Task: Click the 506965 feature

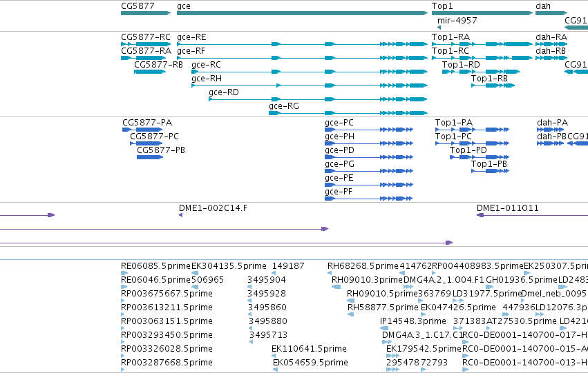Action: tap(195, 287)
